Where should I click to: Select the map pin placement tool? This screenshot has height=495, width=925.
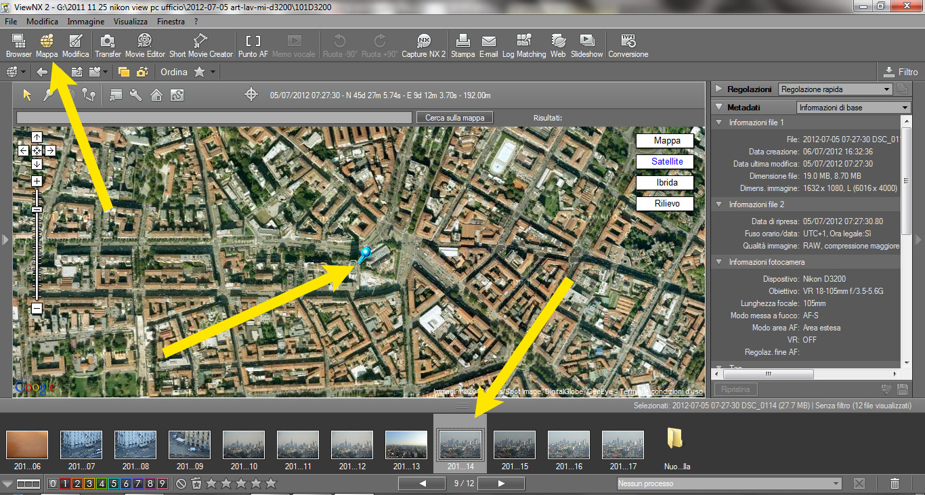point(48,95)
